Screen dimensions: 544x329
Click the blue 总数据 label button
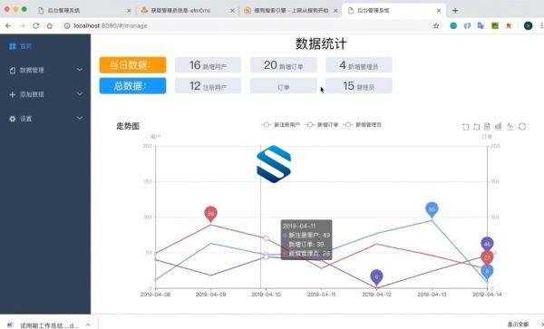coord(132,86)
